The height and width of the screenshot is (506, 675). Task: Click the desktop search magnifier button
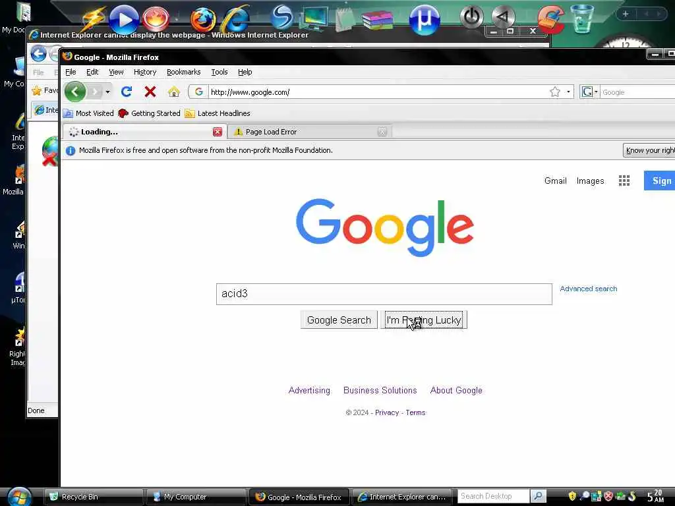[x=538, y=496]
